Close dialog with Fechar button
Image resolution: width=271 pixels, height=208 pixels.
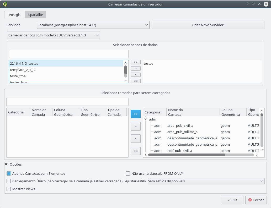click(256, 200)
